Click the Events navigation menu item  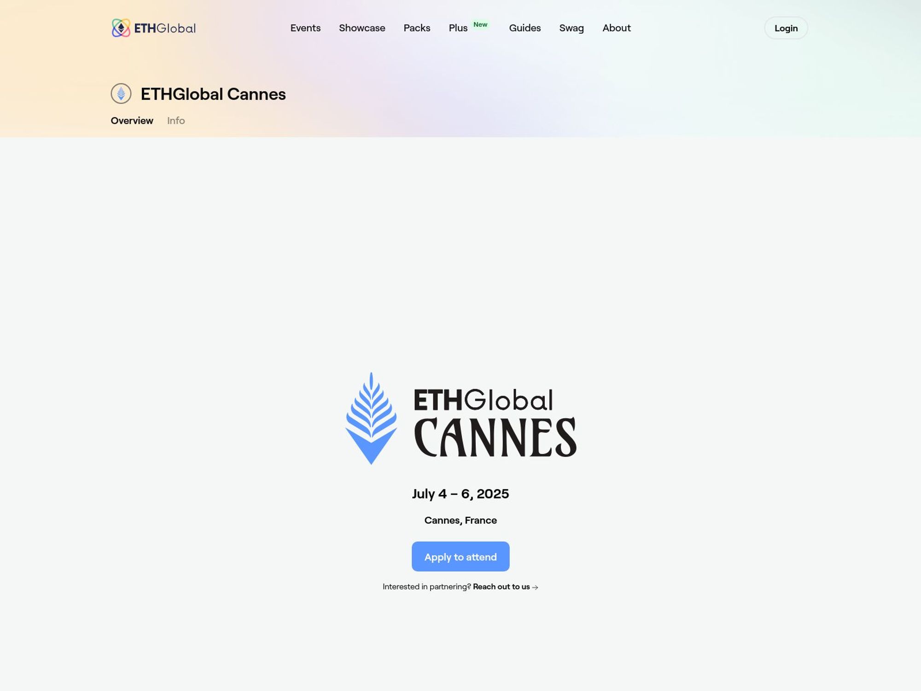(x=305, y=28)
